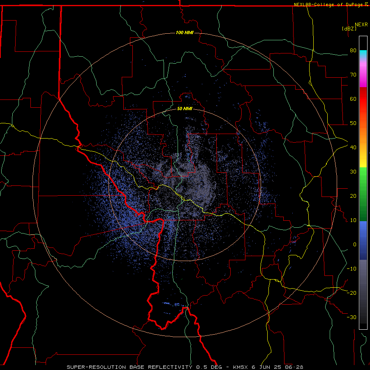Click the KMSX station identifier in caption
370x370 pixels.
point(240,367)
